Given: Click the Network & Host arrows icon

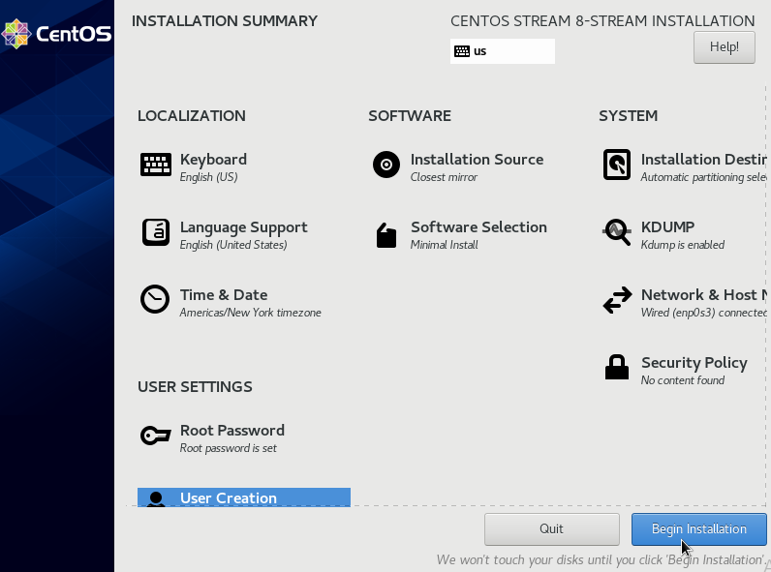Looking at the screenshot, I should (617, 300).
